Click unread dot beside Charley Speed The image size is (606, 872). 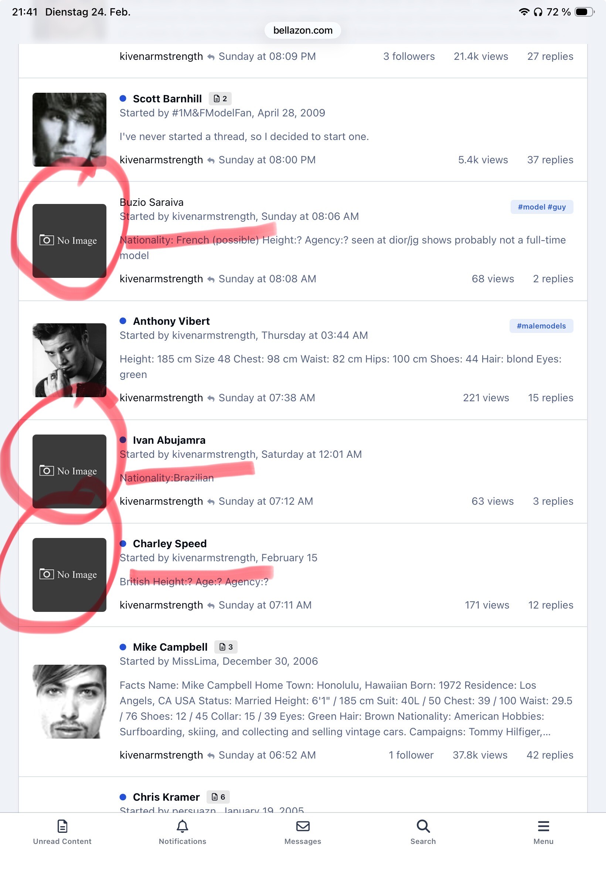123,544
